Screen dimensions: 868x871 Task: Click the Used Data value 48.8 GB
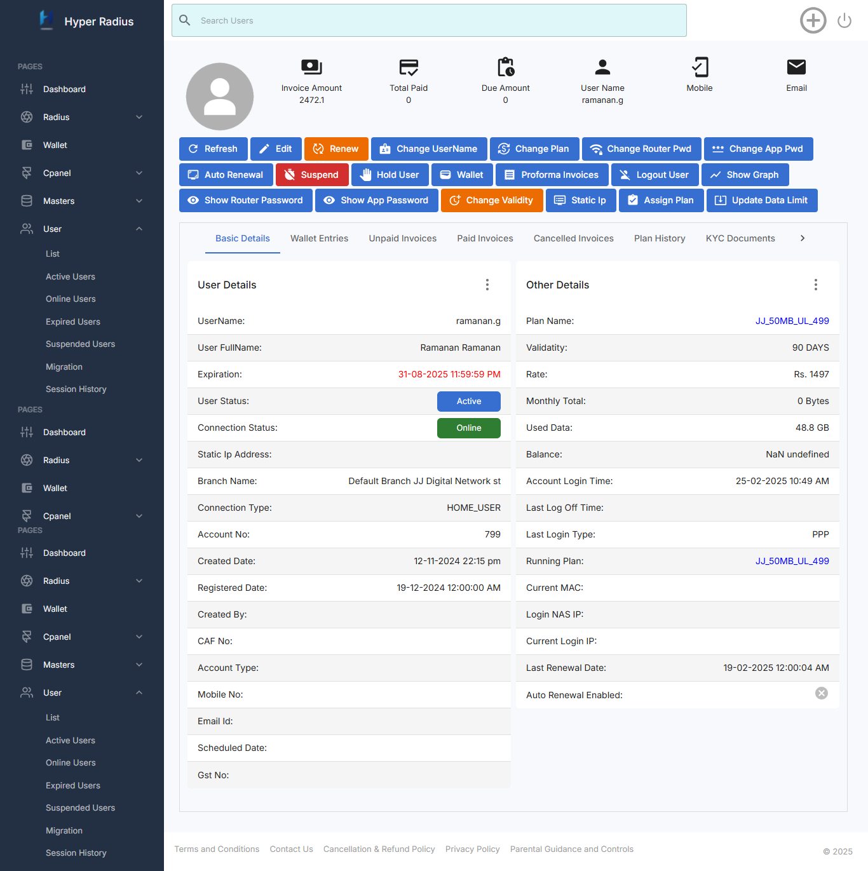(x=812, y=428)
